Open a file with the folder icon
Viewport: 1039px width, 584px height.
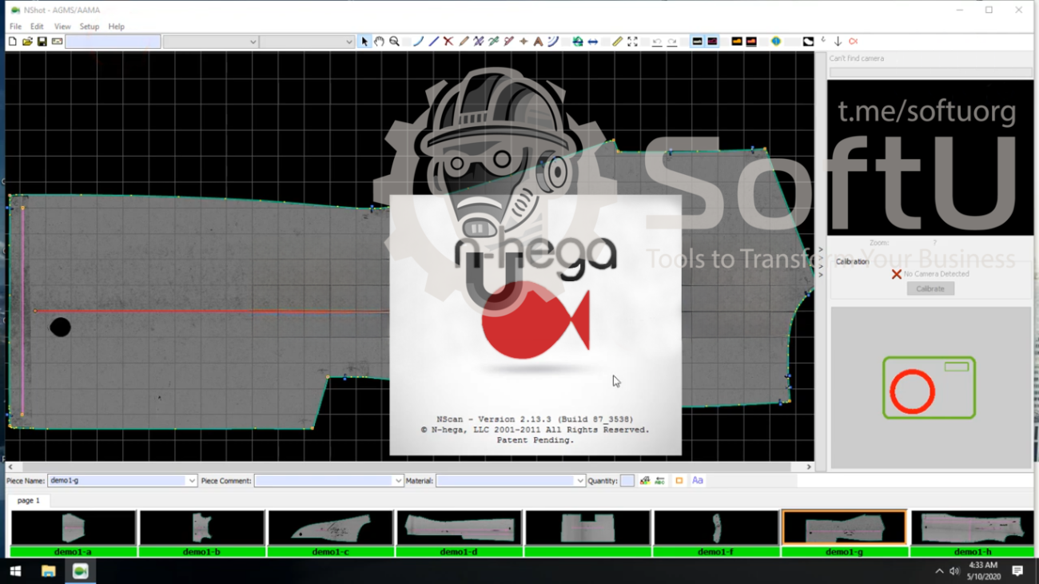(x=27, y=42)
